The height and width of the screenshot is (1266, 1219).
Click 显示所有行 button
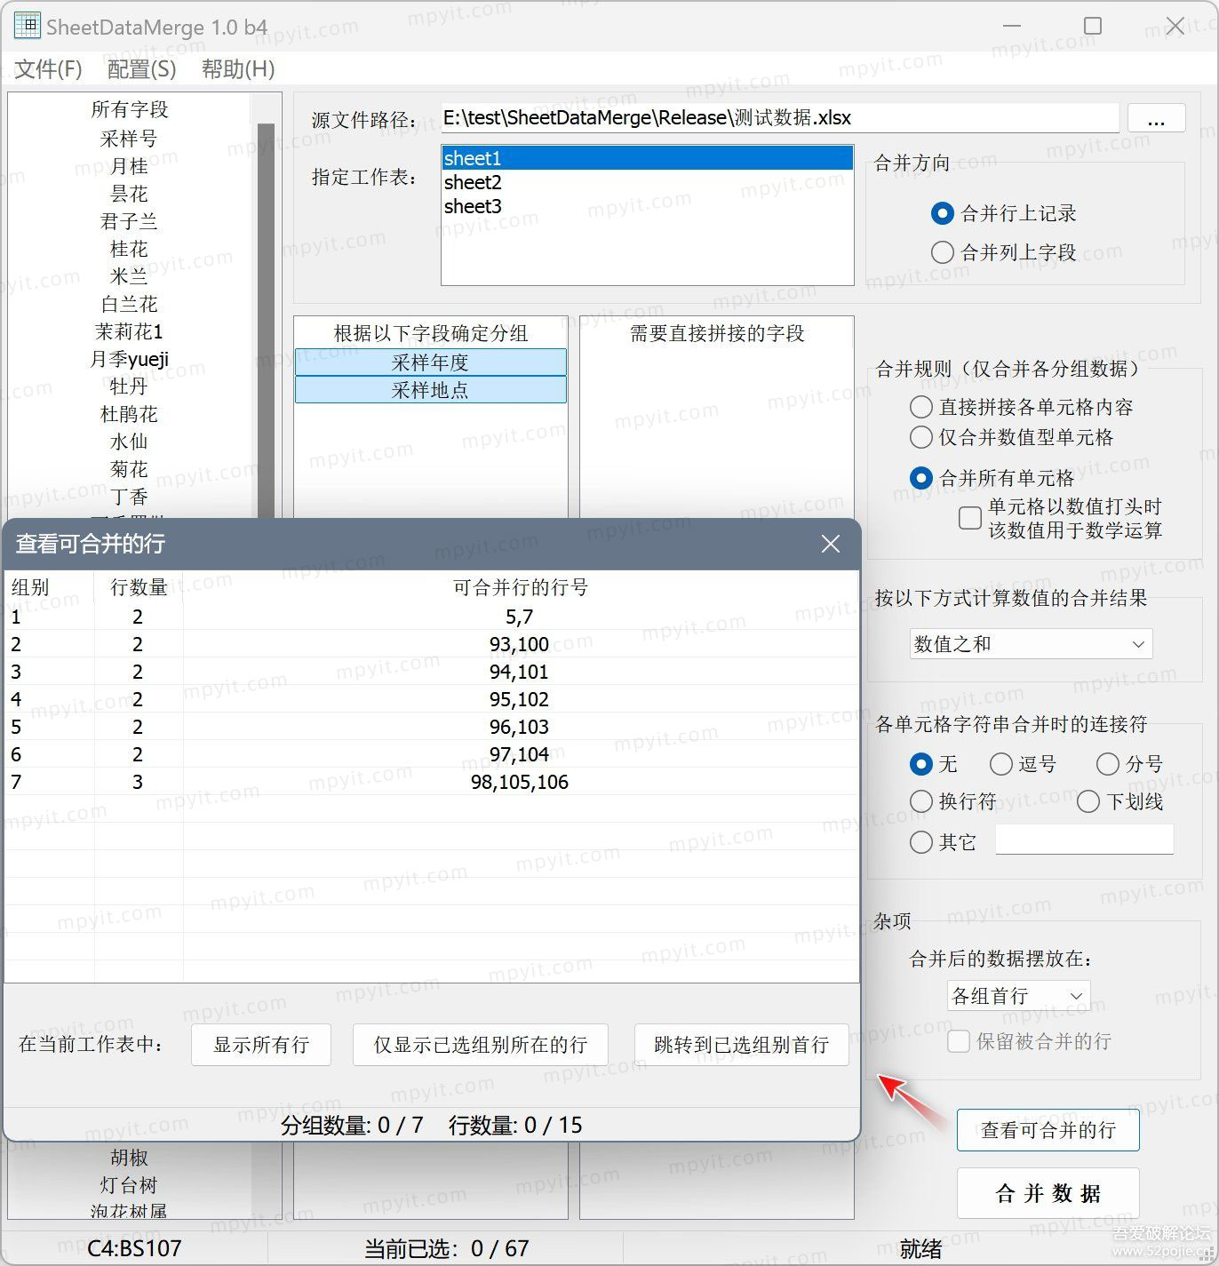tap(261, 1045)
